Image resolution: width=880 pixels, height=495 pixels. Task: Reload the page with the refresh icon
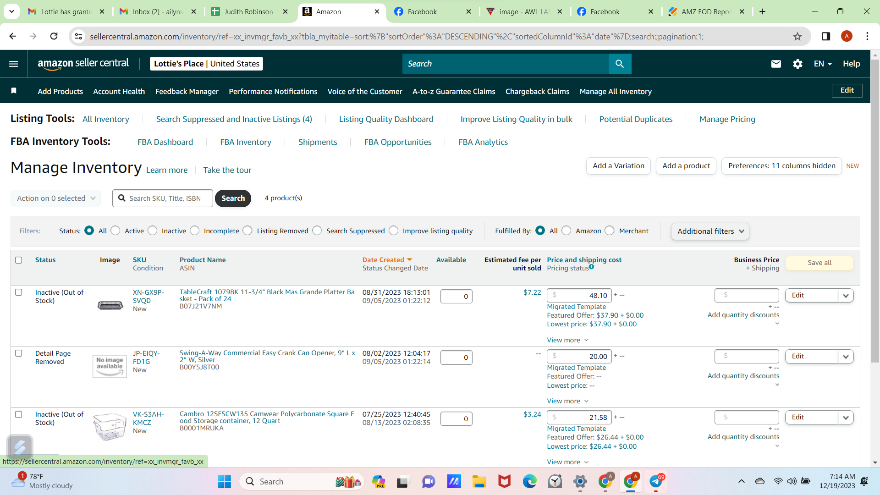pos(54,36)
